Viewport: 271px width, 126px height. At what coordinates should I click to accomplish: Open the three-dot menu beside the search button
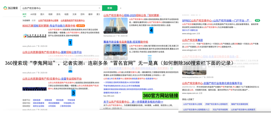tap(121, 8)
